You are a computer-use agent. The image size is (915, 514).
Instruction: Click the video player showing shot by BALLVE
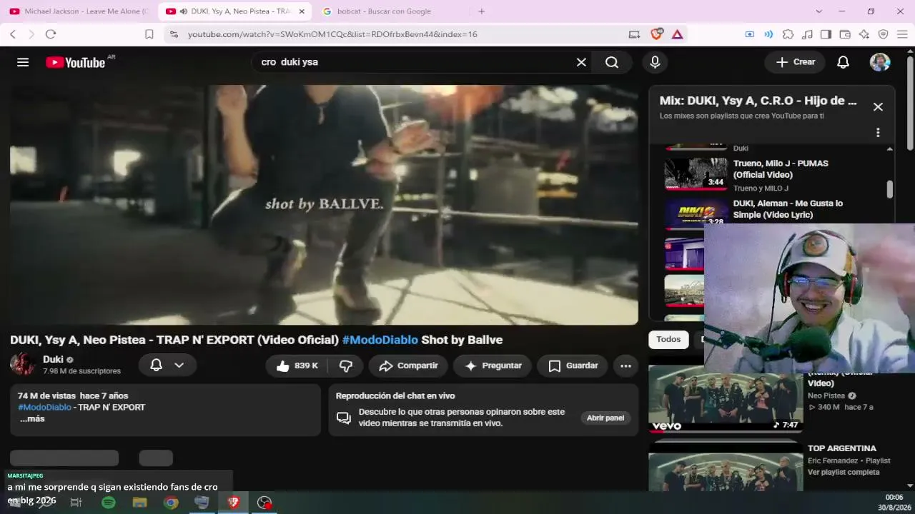coord(324,205)
